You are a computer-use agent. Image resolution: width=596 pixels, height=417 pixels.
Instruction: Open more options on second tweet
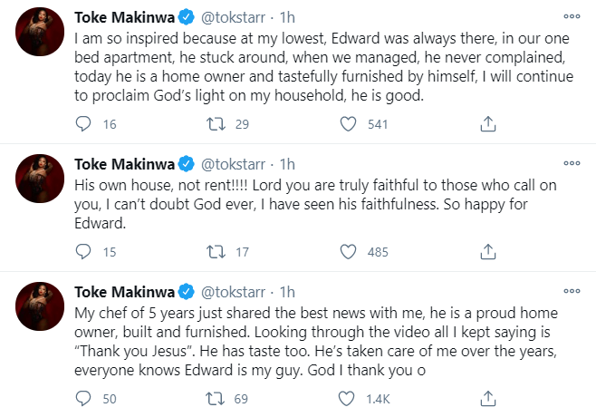pyautogui.click(x=572, y=164)
